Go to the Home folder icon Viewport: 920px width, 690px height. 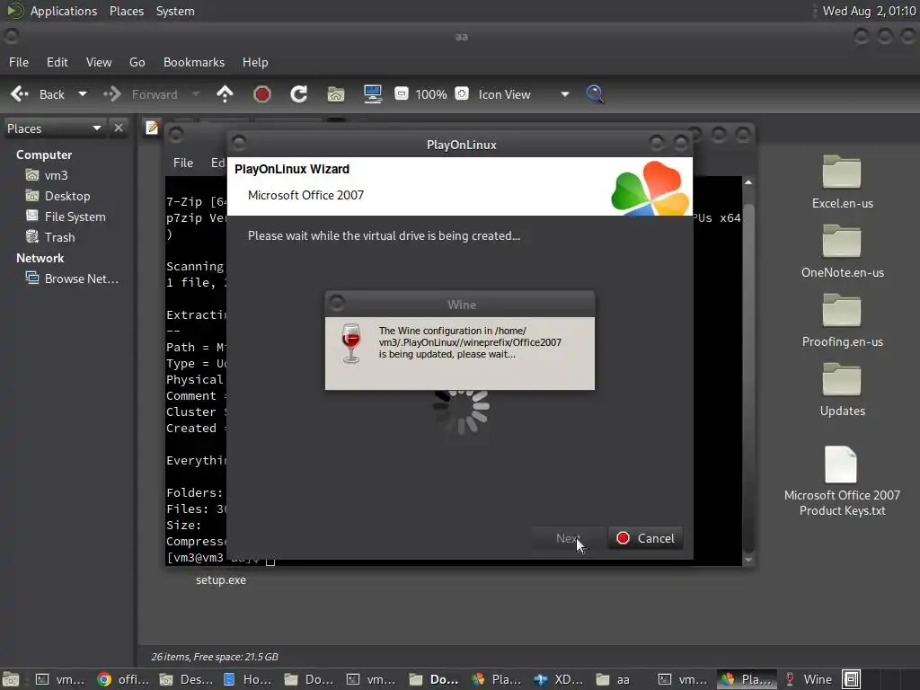[336, 93]
